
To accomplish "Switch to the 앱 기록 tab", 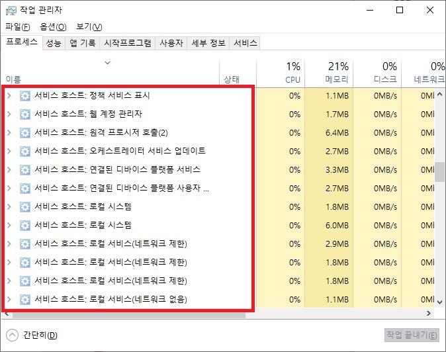I will [x=83, y=43].
